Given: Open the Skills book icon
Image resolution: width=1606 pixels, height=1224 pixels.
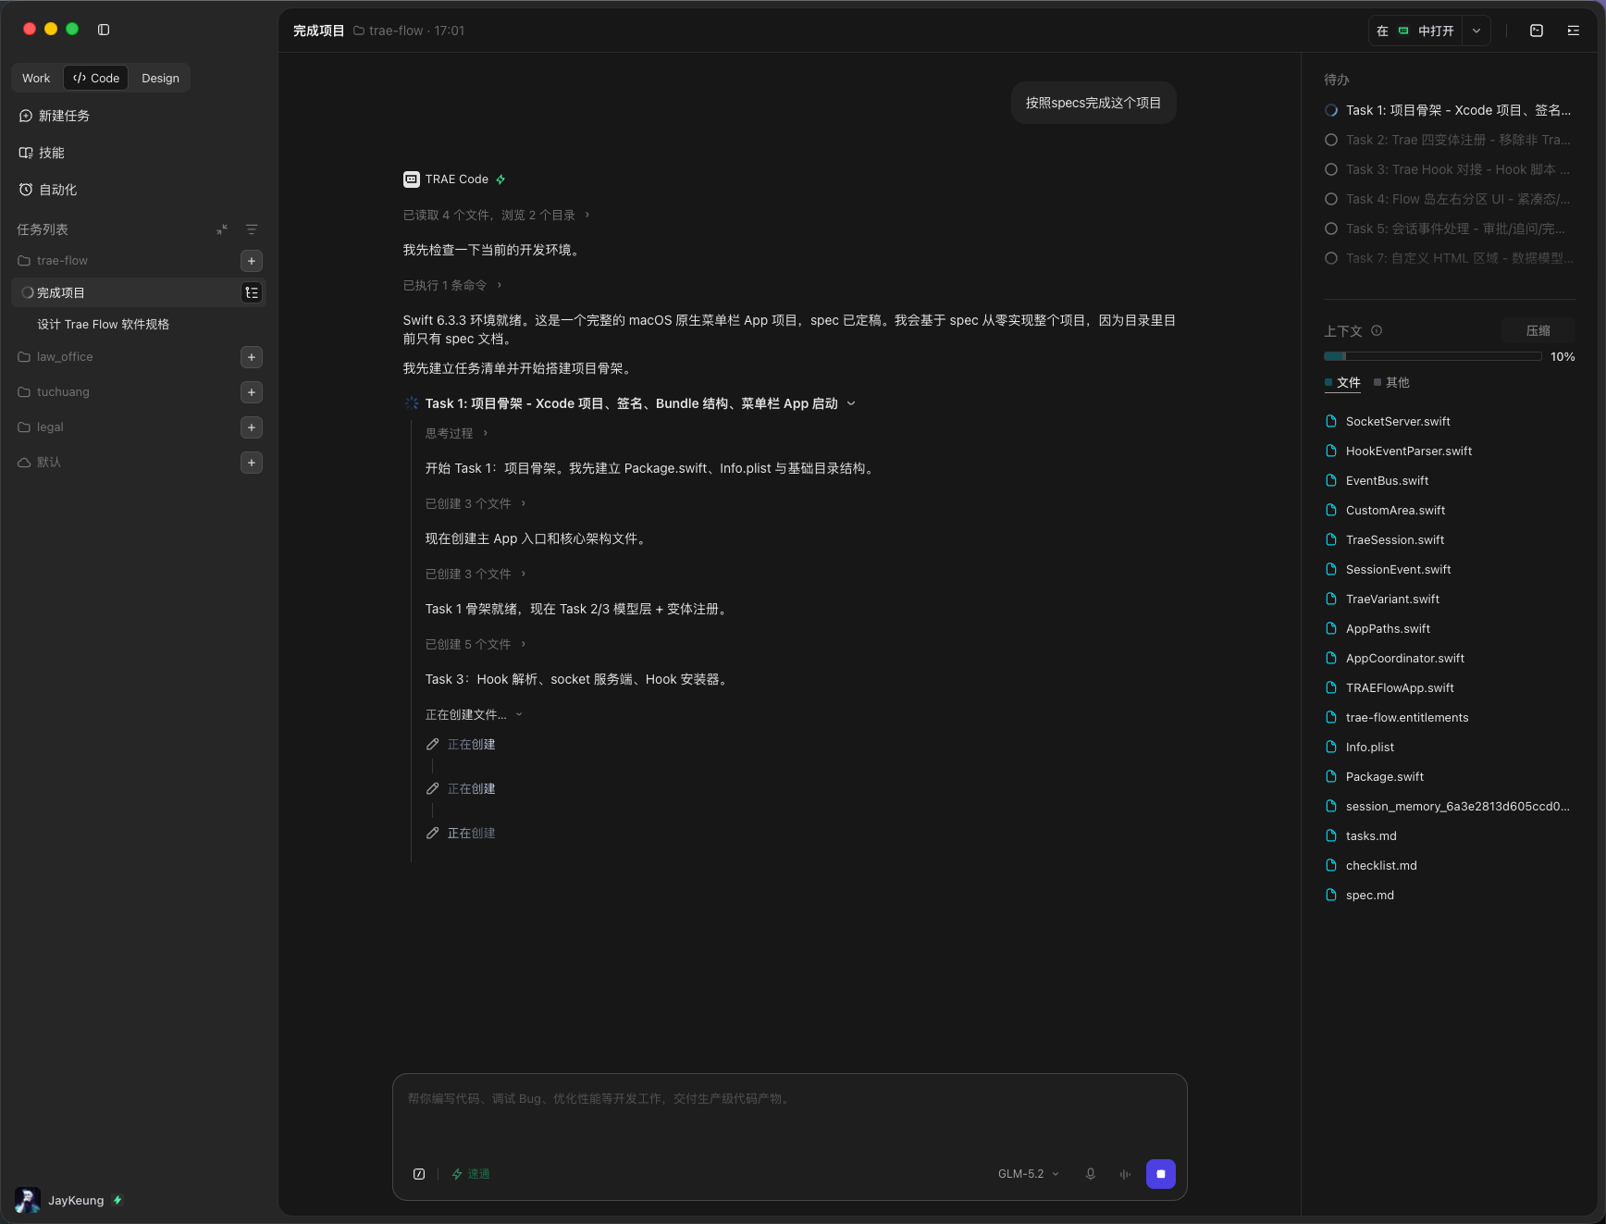Looking at the screenshot, I should (26, 153).
